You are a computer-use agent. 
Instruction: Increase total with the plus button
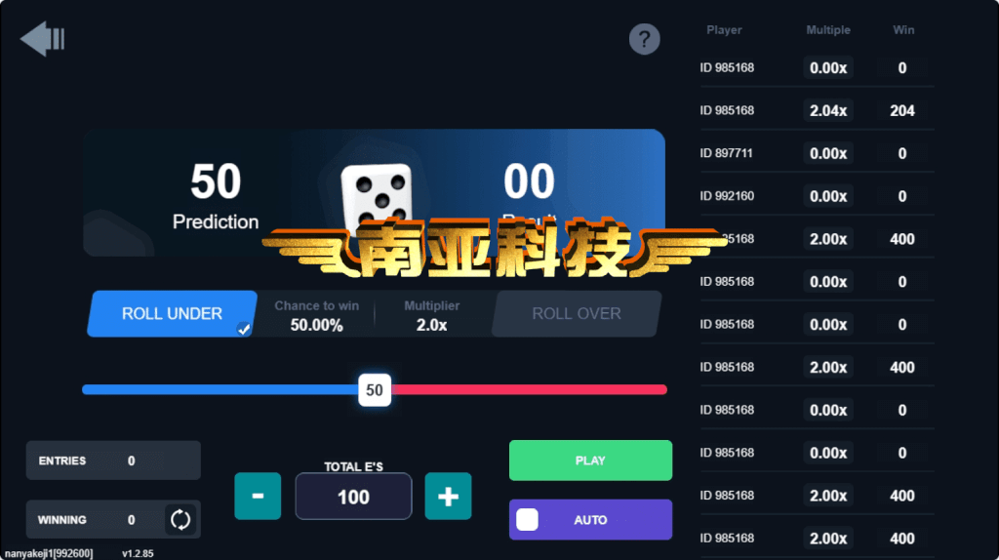(x=448, y=497)
